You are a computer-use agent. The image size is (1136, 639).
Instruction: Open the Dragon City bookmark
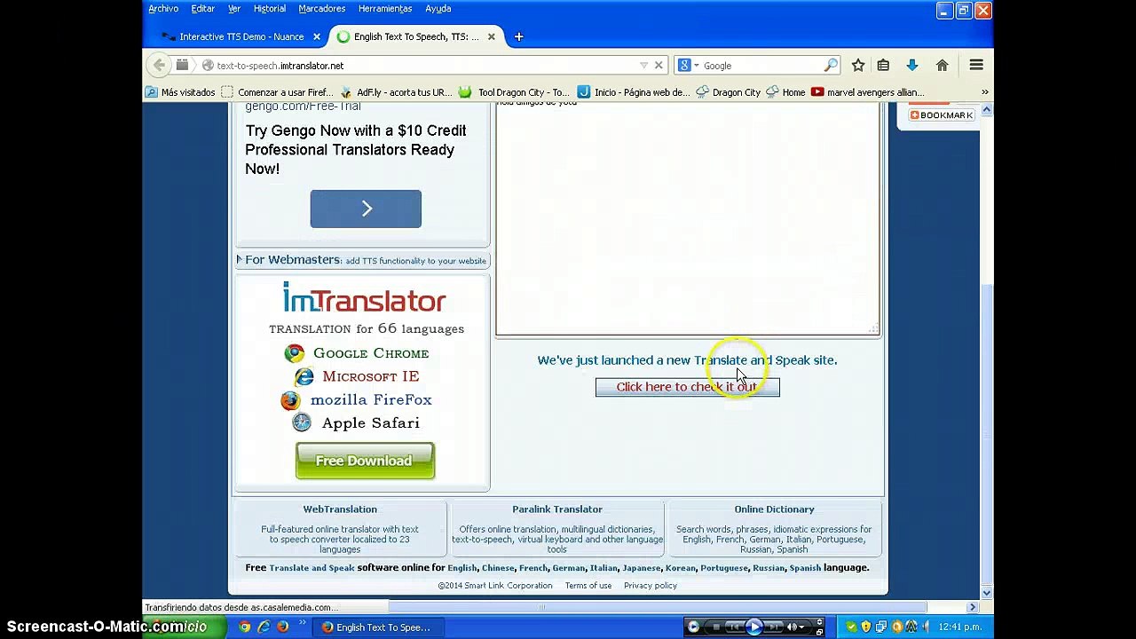coord(729,92)
